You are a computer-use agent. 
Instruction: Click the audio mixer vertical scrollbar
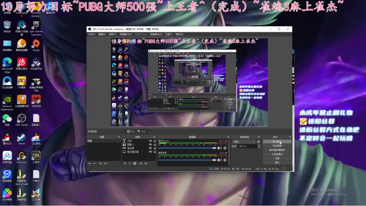pos(229,152)
